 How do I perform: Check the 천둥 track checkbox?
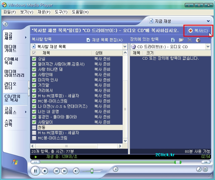pos(34,127)
